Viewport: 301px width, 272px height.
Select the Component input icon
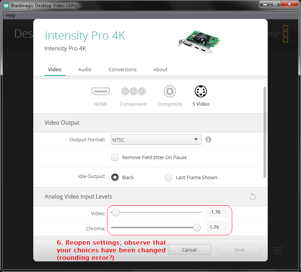coord(133,91)
